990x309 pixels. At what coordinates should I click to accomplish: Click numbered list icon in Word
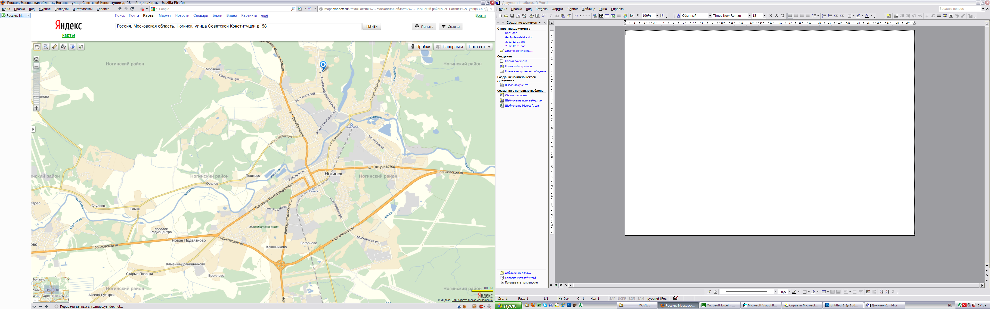824,16
